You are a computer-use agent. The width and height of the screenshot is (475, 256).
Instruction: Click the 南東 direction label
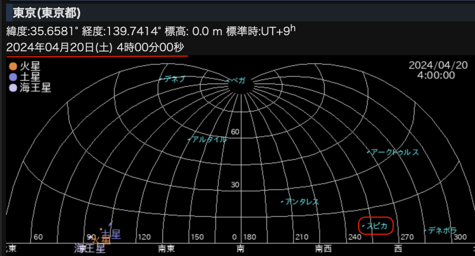(x=167, y=249)
